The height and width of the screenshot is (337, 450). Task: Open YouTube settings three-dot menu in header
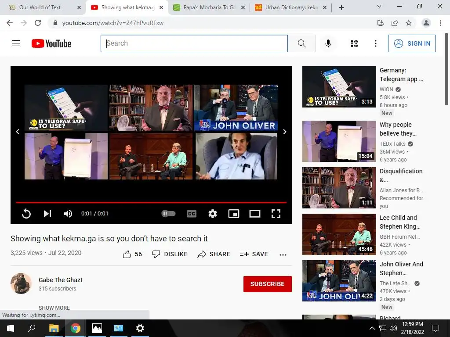375,43
